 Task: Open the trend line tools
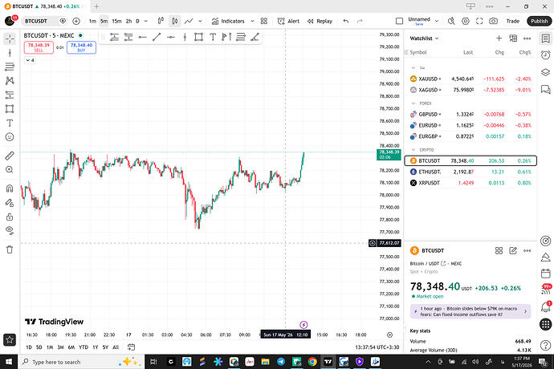pos(10,53)
